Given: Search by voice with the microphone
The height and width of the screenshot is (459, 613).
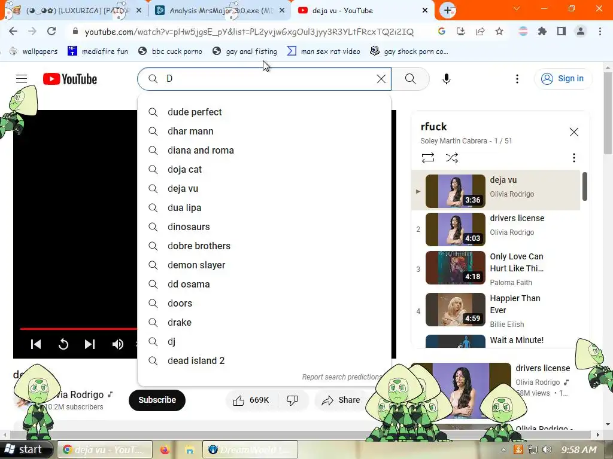Looking at the screenshot, I should [x=447, y=79].
